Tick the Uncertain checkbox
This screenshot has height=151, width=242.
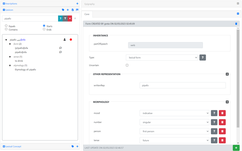pyautogui.click(x=127, y=65)
